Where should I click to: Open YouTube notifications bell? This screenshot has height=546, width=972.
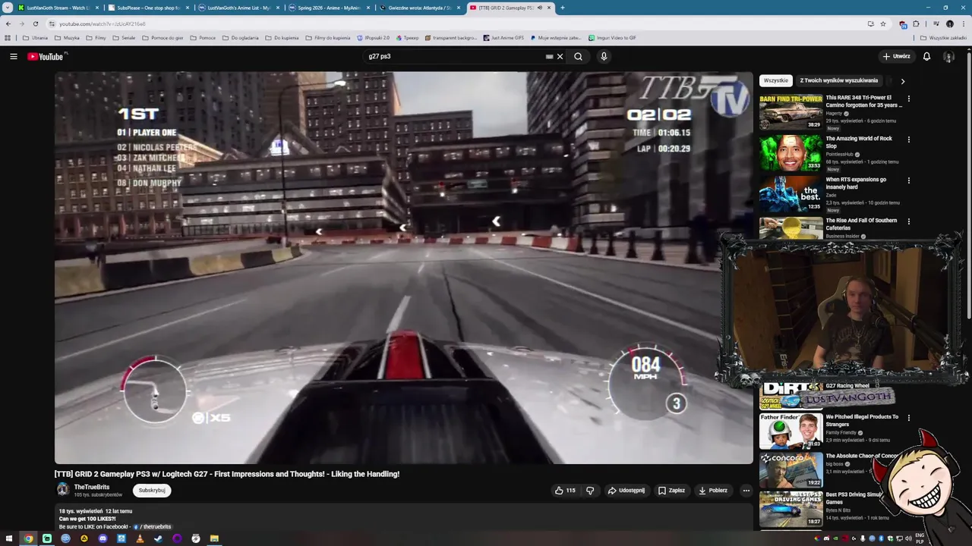[926, 56]
